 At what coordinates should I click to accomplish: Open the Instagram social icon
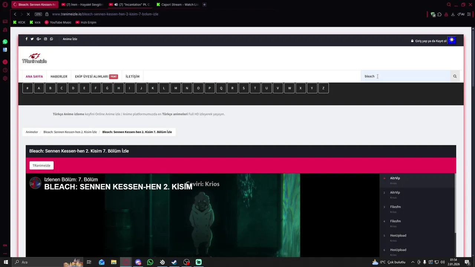coord(46,39)
